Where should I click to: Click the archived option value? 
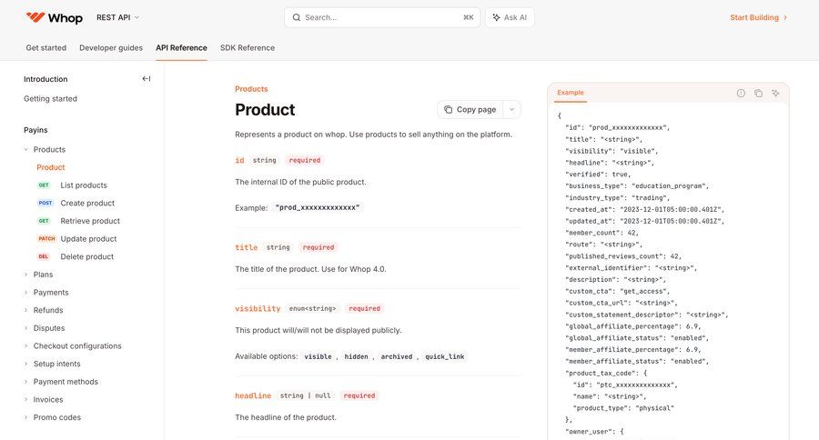[x=397, y=356]
